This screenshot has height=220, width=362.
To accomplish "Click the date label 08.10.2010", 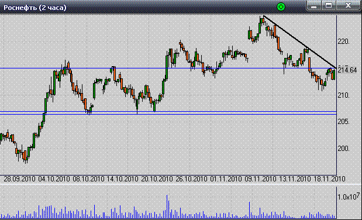I will [88, 179].
